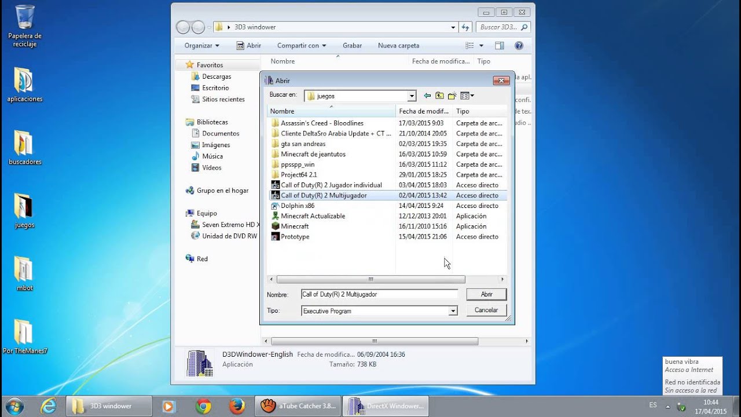The width and height of the screenshot is (741, 417).
Task: Click the Buscar 3D3 search box
Action: (502, 27)
